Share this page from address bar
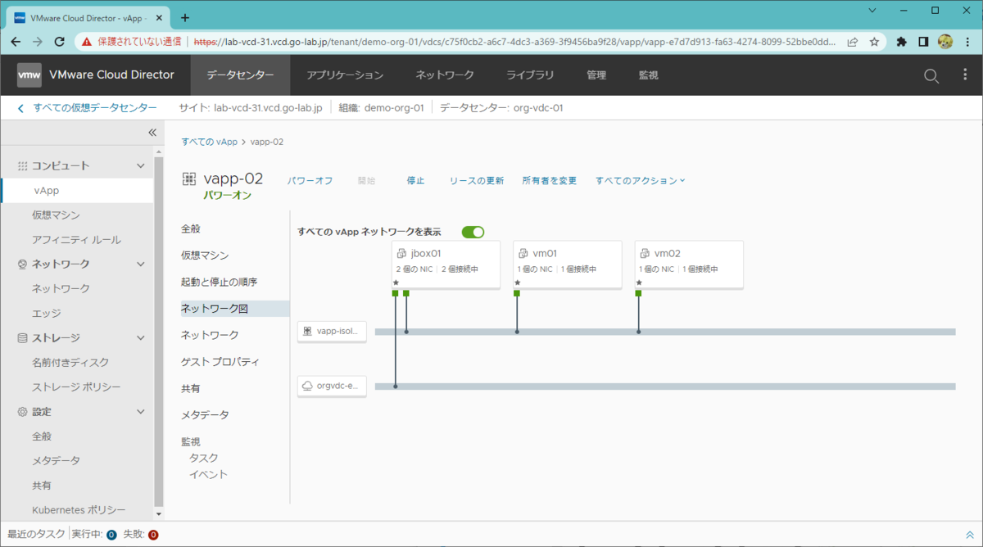Viewport: 983px width, 547px height. 853,41
